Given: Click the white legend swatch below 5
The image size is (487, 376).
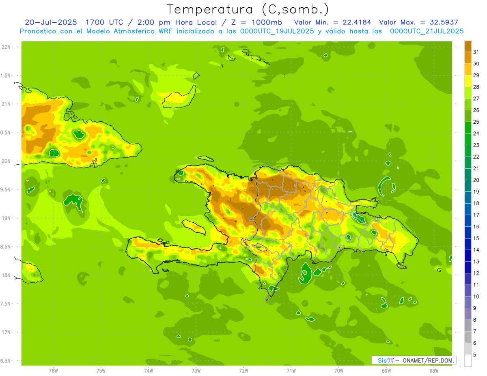Looking at the screenshot, I should click(468, 361).
